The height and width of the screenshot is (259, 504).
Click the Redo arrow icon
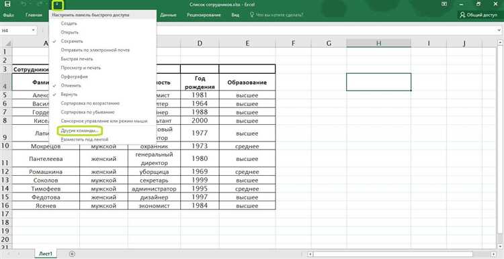(x=40, y=5)
